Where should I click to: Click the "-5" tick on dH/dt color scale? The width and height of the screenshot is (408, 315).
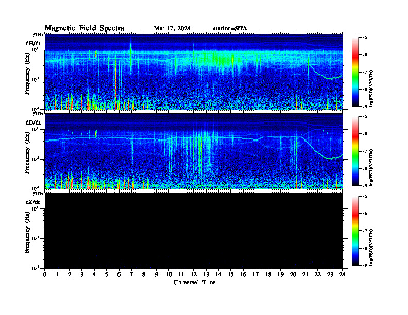click(365, 38)
